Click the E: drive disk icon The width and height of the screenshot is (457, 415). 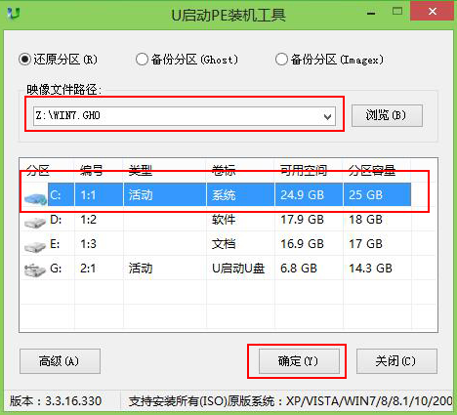click(x=35, y=247)
